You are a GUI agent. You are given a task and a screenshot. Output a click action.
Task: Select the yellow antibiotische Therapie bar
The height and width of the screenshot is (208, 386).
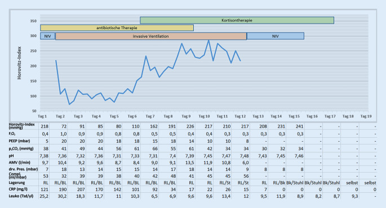point(117,28)
